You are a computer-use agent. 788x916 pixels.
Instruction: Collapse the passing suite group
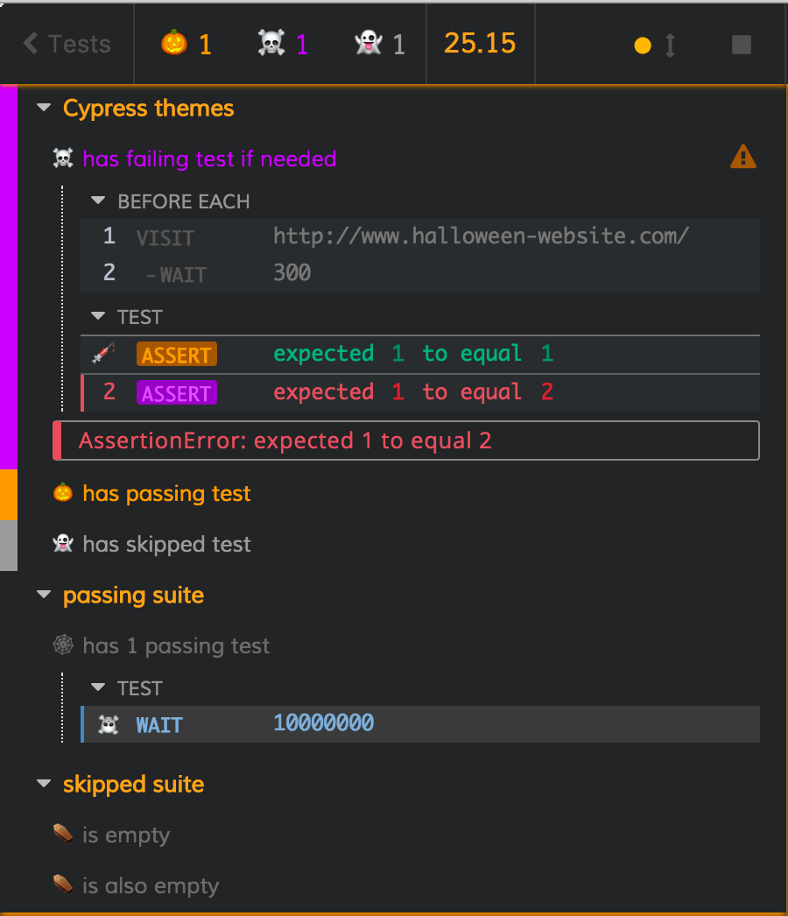click(x=44, y=595)
